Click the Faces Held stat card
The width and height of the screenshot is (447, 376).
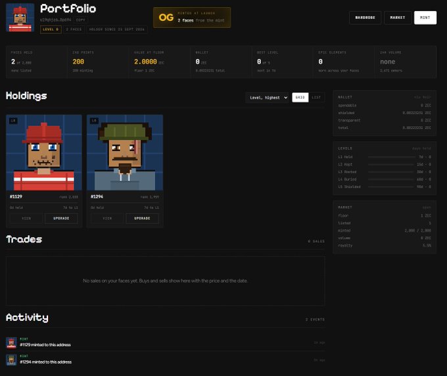click(37, 62)
